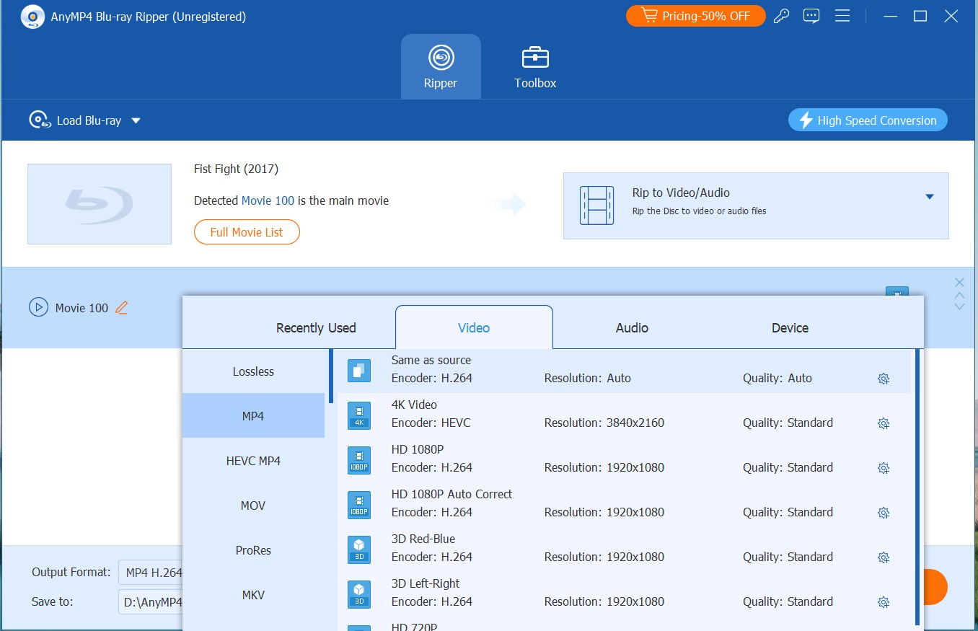Click the Pricing-50% OFF button
Viewport: 978px width, 631px height.
(695, 15)
